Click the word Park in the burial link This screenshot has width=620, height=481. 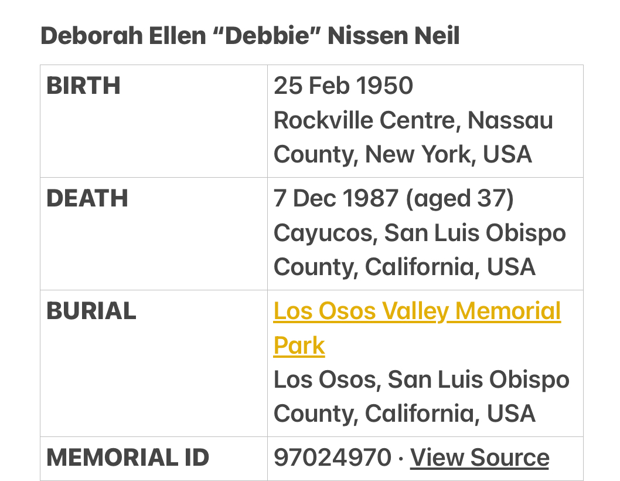point(299,345)
